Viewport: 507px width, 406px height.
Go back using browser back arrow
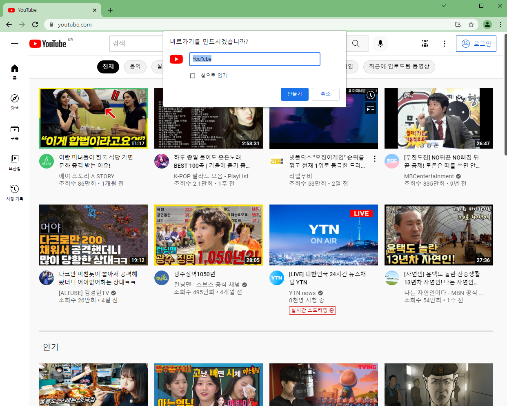pyautogui.click(x=9, y=24)
